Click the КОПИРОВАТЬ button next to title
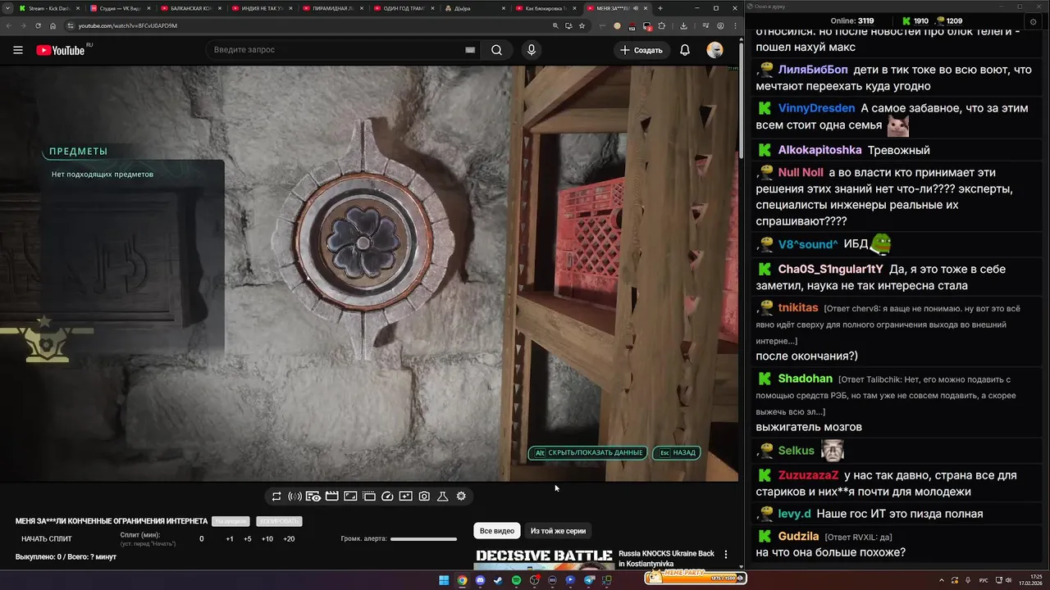The image size is (1050, 590). (279, 521)
